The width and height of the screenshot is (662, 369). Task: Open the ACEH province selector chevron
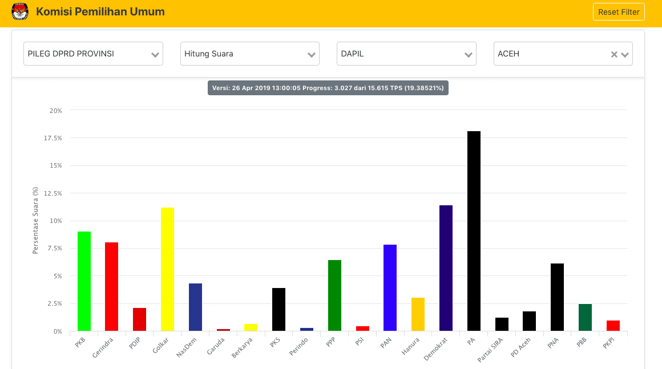pos(624,54)
